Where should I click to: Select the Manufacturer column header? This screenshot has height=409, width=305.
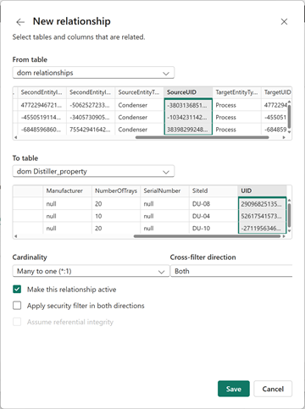coord(67,191)
